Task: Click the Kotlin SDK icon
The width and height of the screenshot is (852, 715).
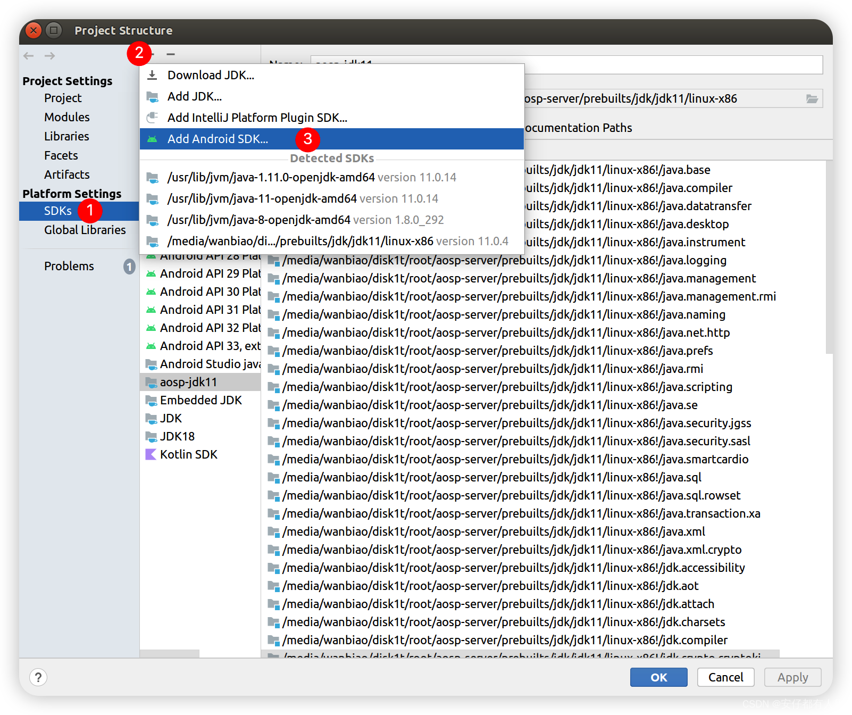Action: (151, 454)
